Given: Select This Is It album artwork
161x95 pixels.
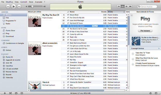Looking at the screenshot, I should (35, 85).
